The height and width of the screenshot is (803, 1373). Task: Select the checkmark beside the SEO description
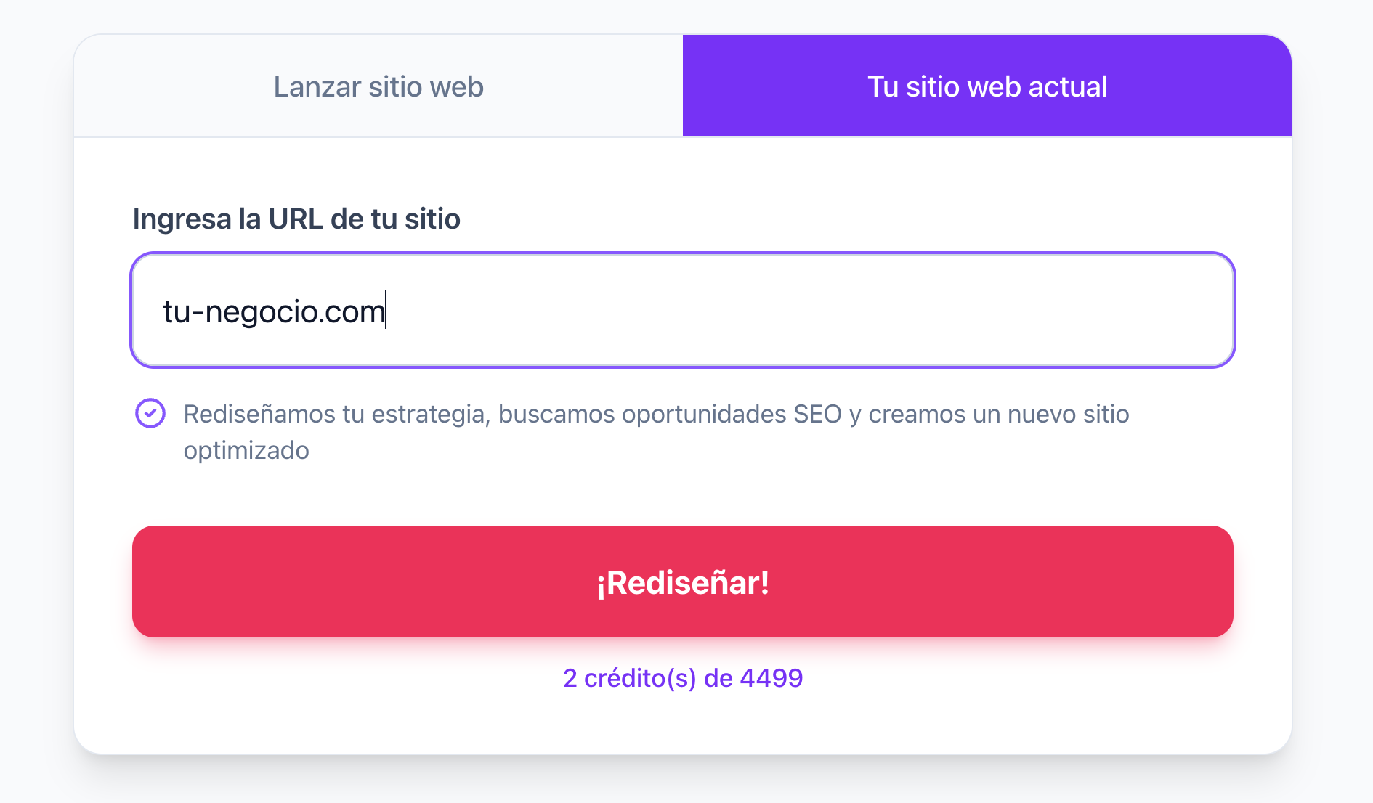[x=150, y=414]
